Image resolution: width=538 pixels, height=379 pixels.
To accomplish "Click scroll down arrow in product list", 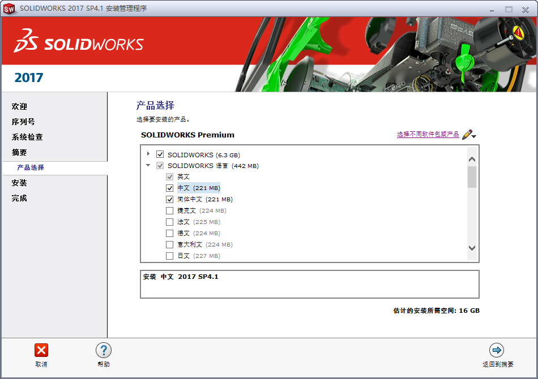I will click(x=472, y=248).
